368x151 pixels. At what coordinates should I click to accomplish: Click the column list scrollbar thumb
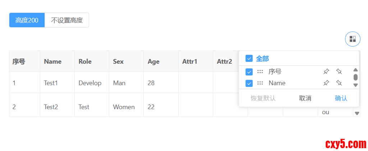point(355,77)
